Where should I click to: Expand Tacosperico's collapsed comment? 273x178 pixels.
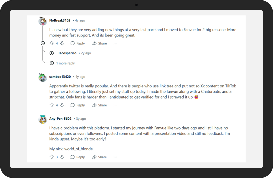pos(52,53)
